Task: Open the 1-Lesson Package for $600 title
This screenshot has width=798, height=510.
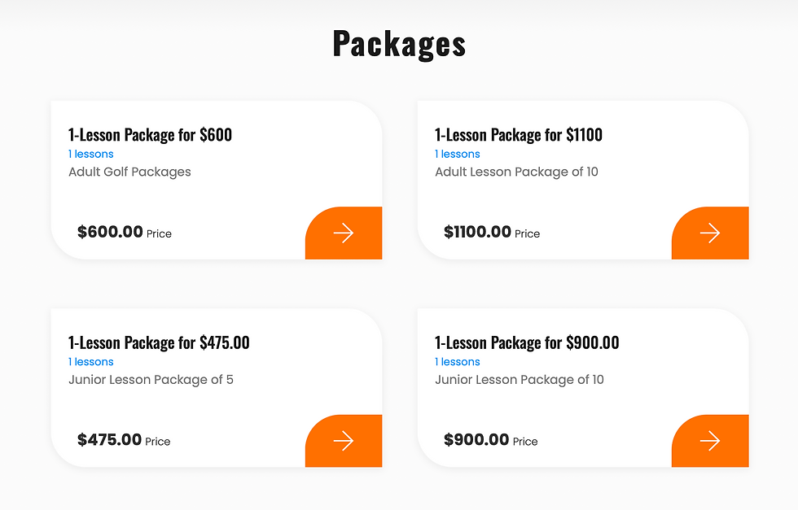Action: pos(150,135)
